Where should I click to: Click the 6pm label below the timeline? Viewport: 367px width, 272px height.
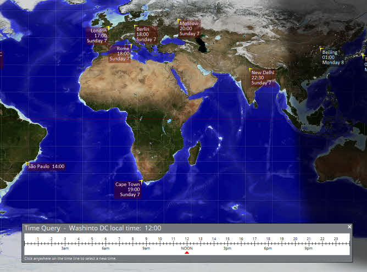tap(268, 248)
